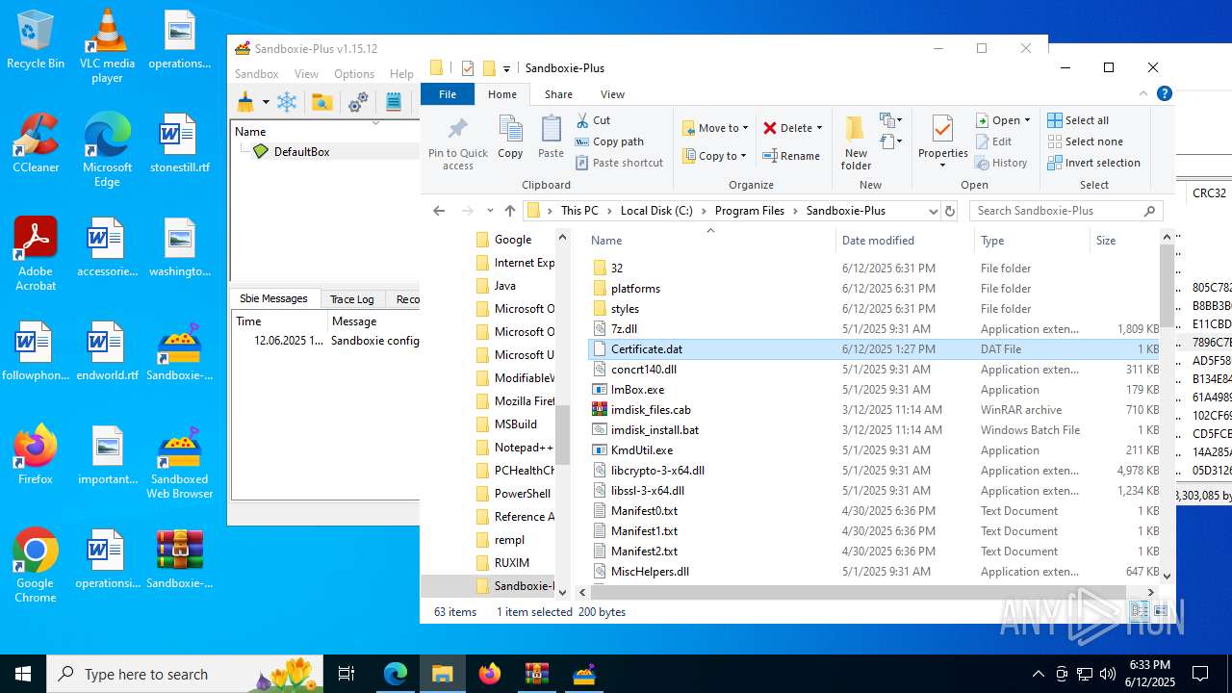Open the Sandboxie-Plus View menu

pyautogui.click(x=306, y=74)
